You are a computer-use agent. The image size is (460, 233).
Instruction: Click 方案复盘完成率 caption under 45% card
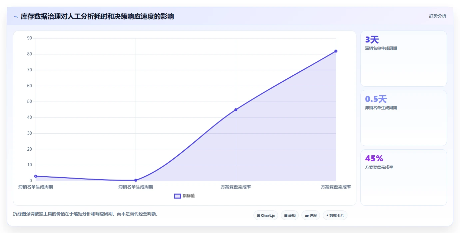(x=379, y=167)
